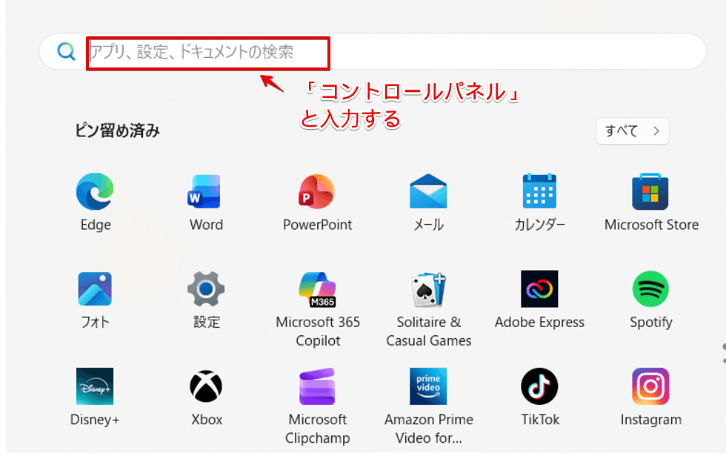Launch Adobe Express

(539, 289)
